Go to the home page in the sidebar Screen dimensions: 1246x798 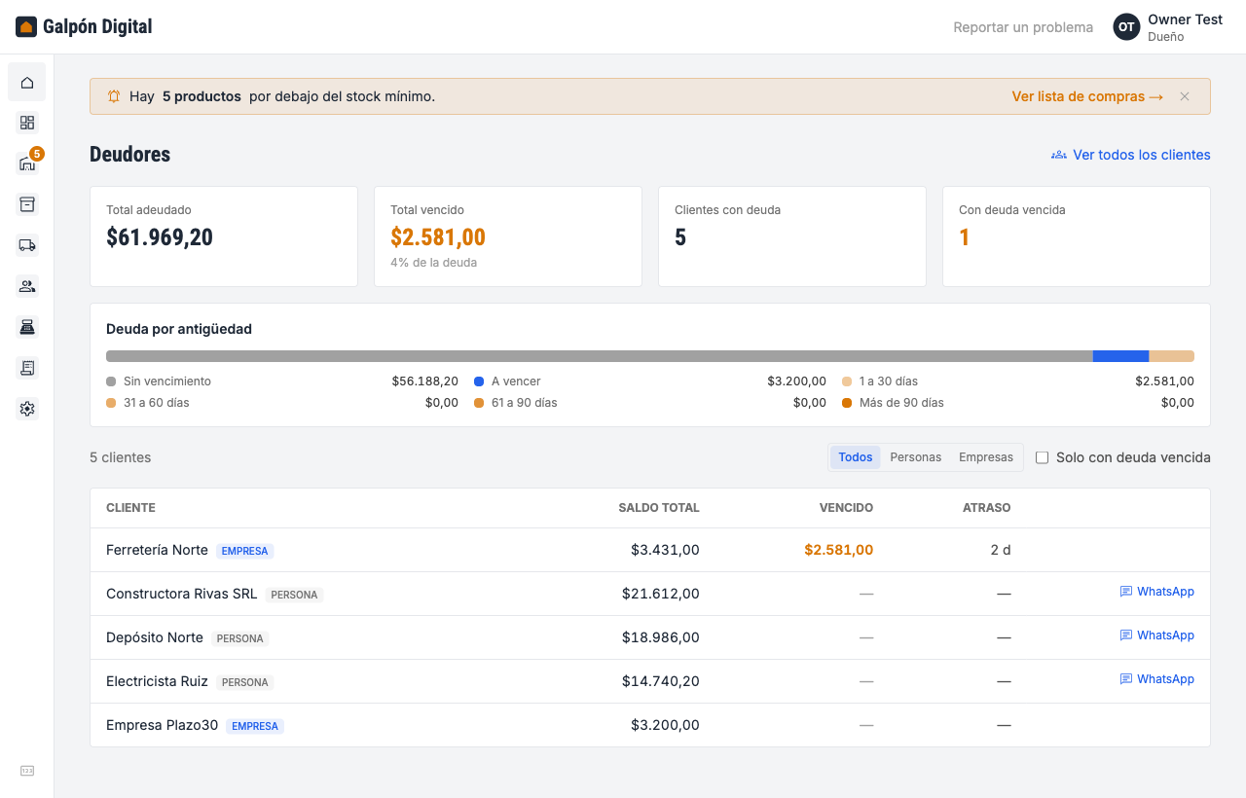pyautogui.click(x=27, y=82)
